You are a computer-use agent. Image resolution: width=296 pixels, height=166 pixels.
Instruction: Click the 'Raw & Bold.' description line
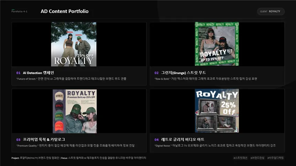[x=206, y=79]
